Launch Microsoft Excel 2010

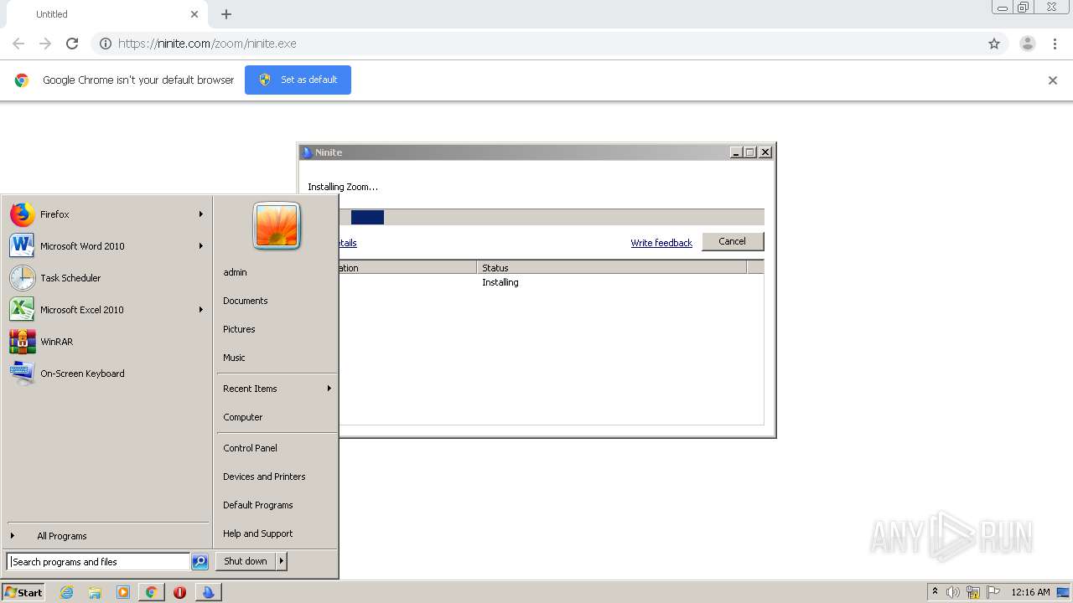(106, 310)
